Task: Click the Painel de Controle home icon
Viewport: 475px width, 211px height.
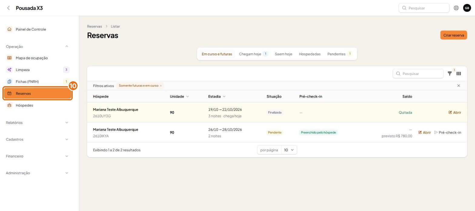Action: [9, 29]
